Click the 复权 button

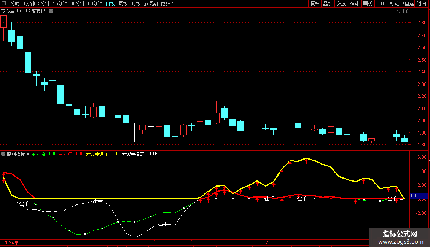coord(315,3)
